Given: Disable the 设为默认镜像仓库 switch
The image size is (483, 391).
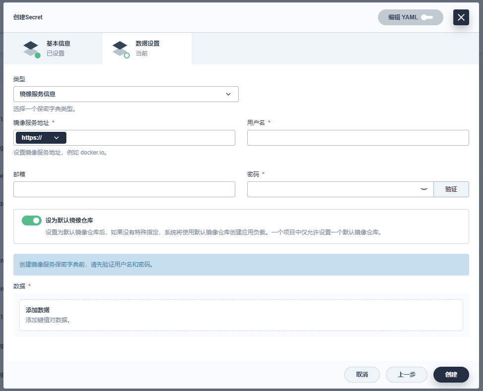Looking at the screenshot, I should 31,221.
